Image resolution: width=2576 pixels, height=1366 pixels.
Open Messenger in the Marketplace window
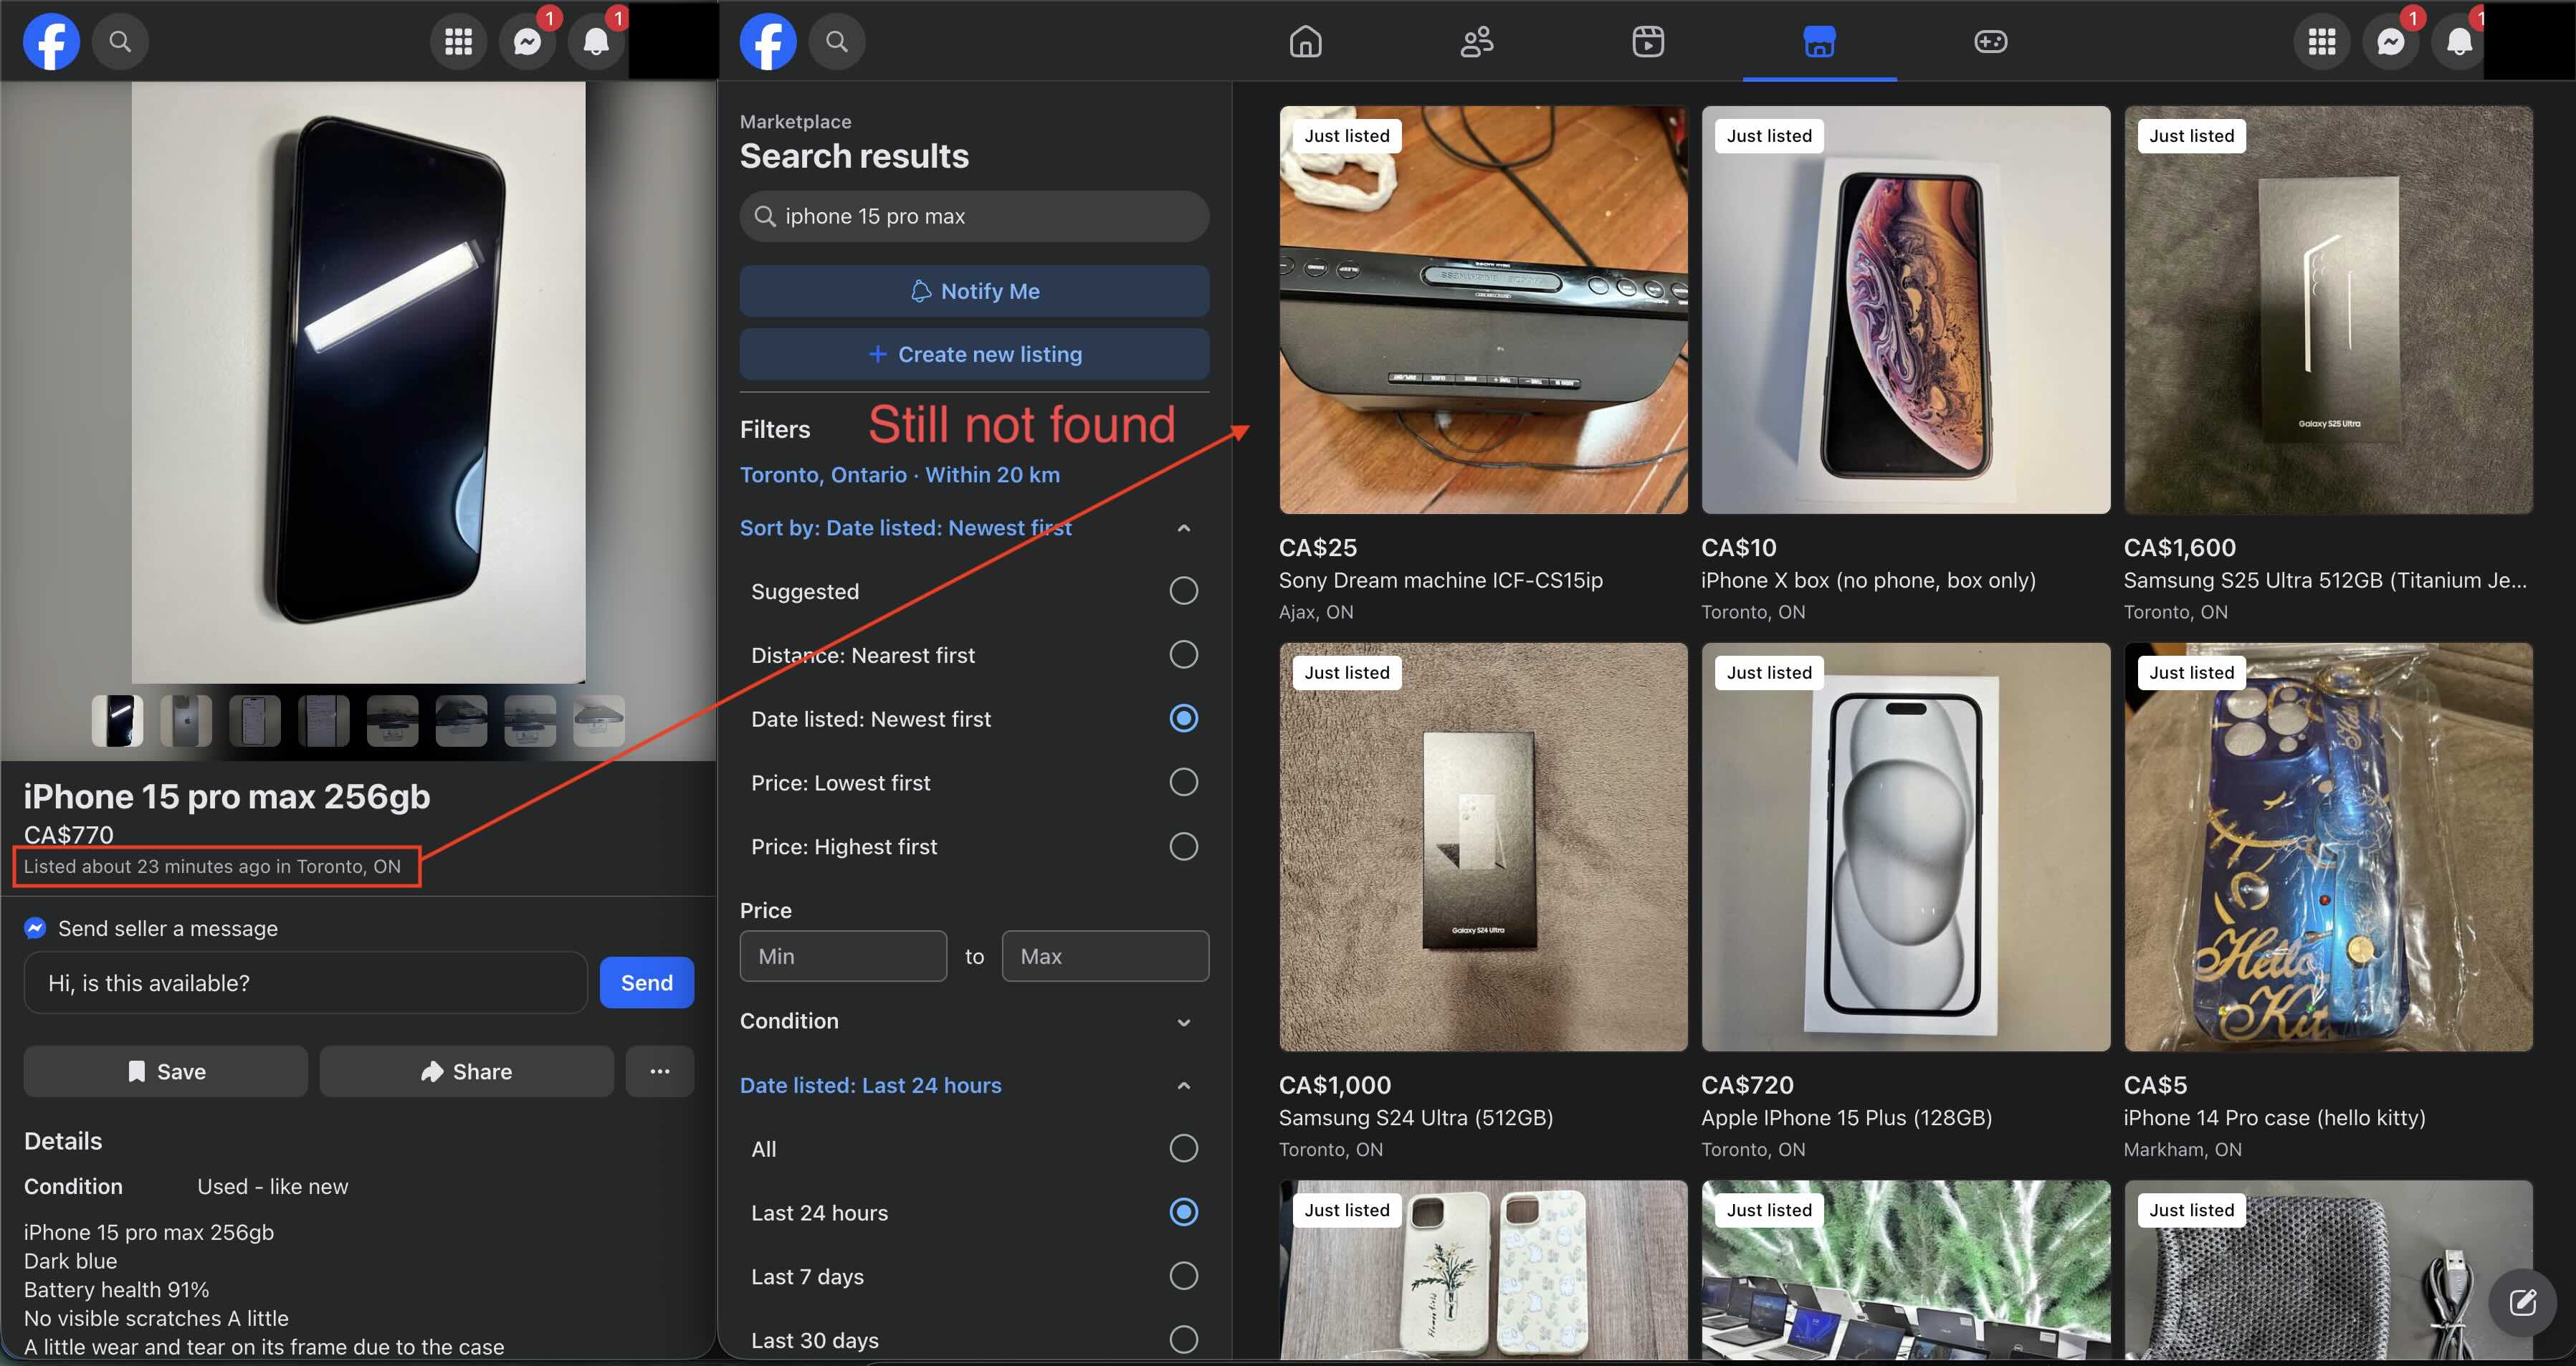pyautogui.click(x=2390, y=41)
